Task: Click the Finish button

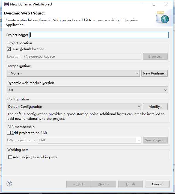Action: [x=130, y=184]
